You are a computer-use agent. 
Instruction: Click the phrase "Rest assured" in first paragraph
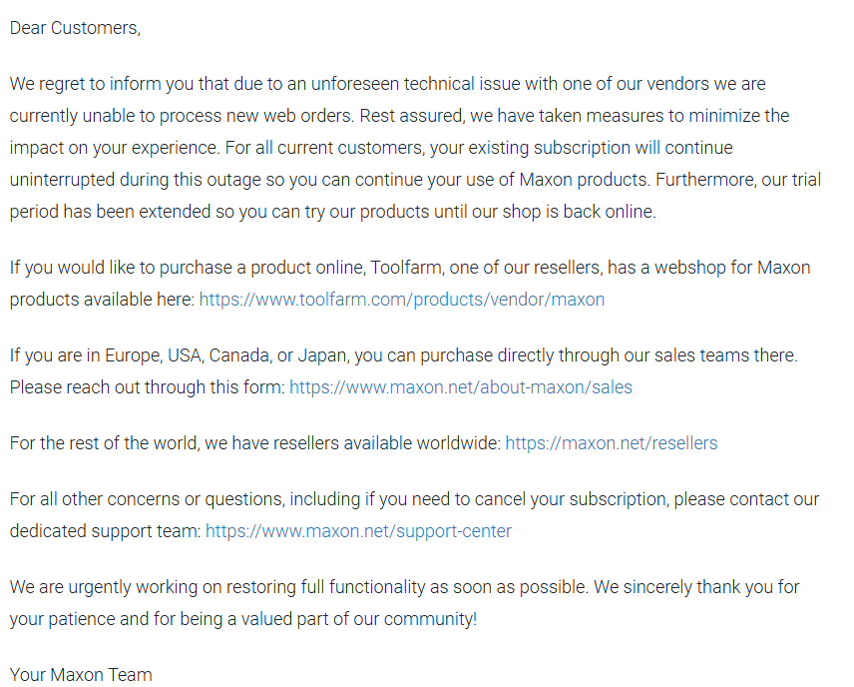click(x=412, y=116)
